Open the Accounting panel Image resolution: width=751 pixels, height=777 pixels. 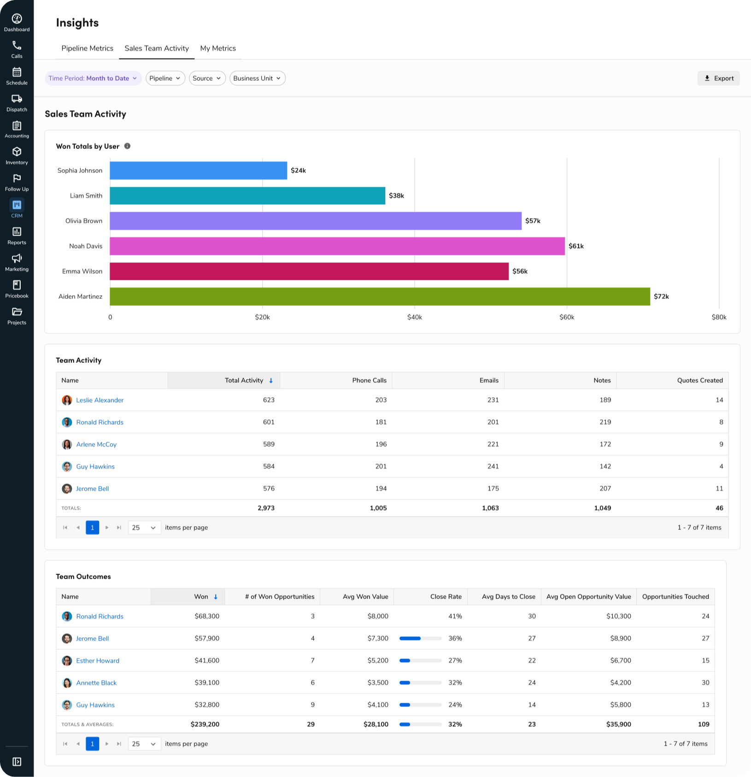point(17,127)
